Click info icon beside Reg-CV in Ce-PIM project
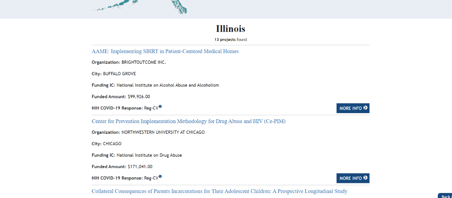This screenshot has width=452, height=198. point(160,176)
